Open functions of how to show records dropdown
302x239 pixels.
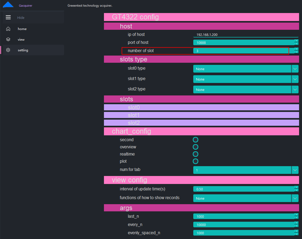coord(246,198)
